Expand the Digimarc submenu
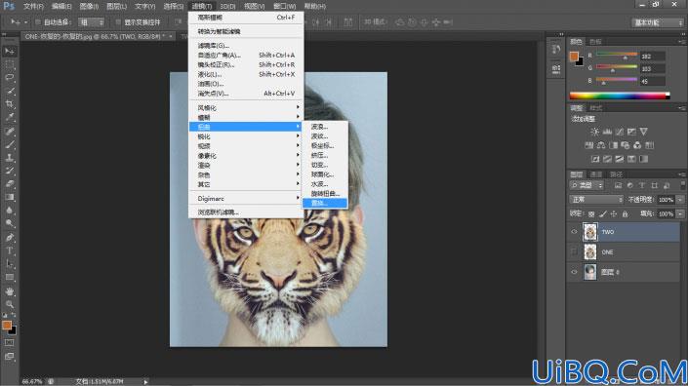The width and height of the screenshot is (688, 386). coord(246,199)
